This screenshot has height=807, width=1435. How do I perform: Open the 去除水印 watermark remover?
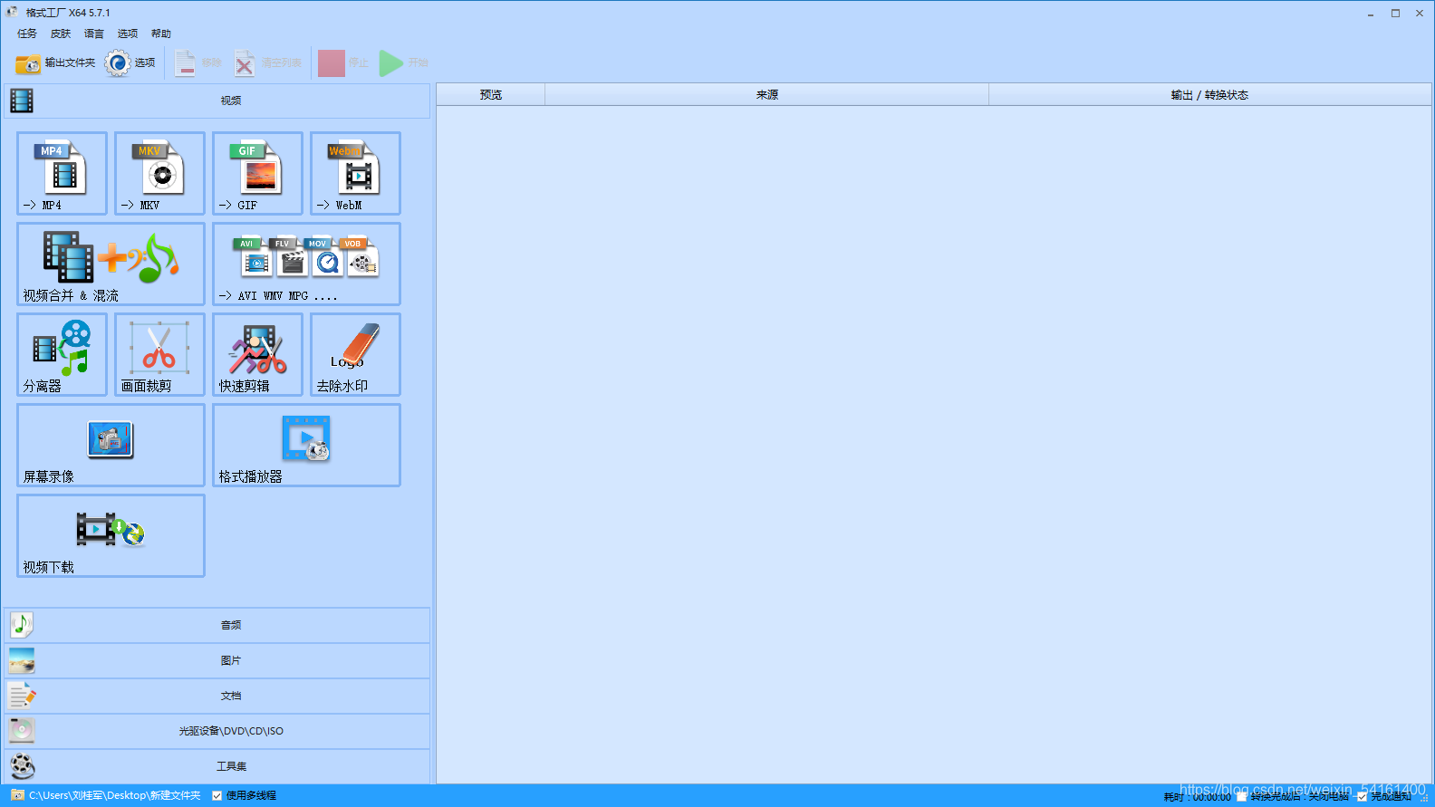(x=355, y=354)
